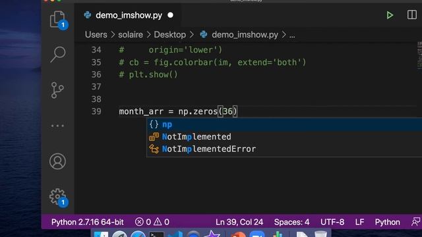Click line number 34 in the gutter

(96, 50)
